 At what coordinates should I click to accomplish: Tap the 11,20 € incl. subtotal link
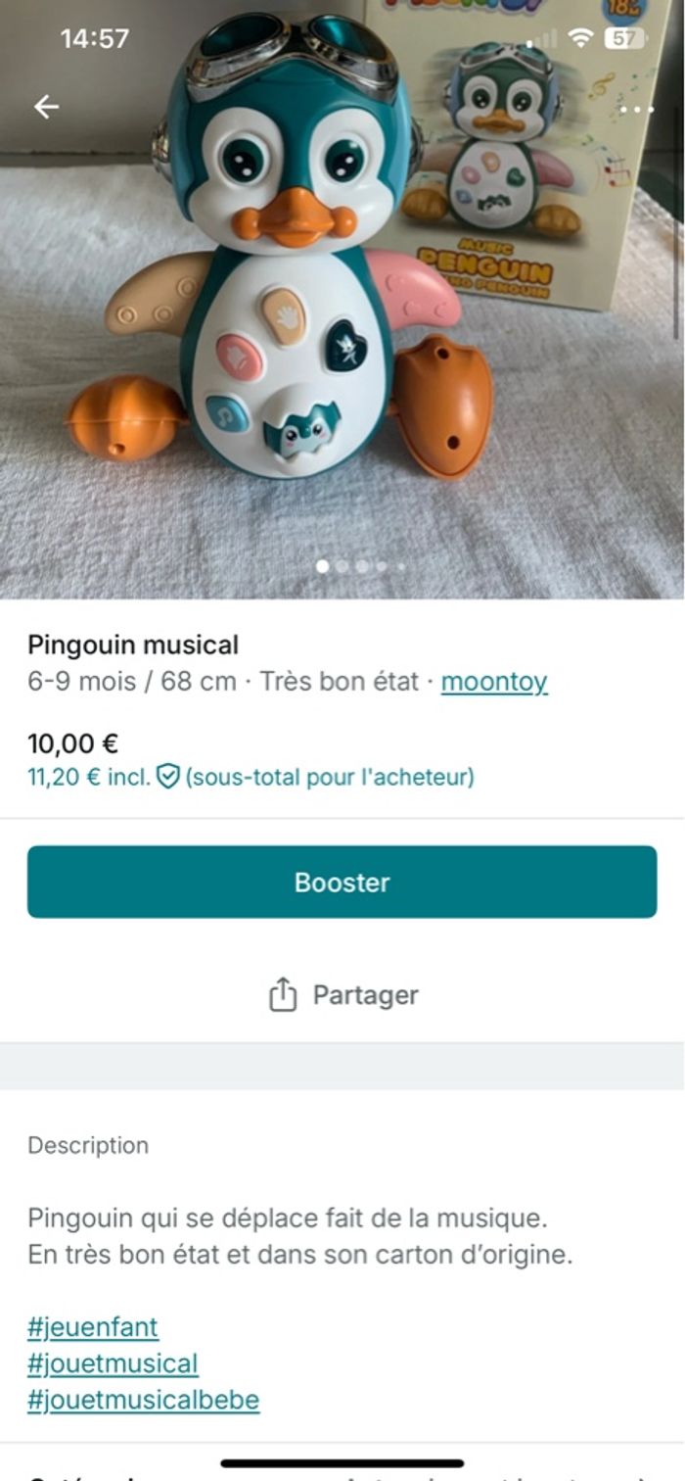[89, 778]
